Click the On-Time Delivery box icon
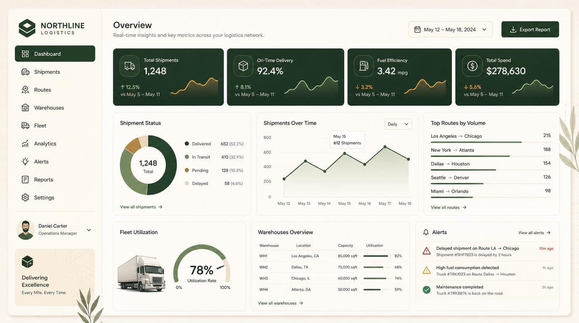 (x=243, y=66)
